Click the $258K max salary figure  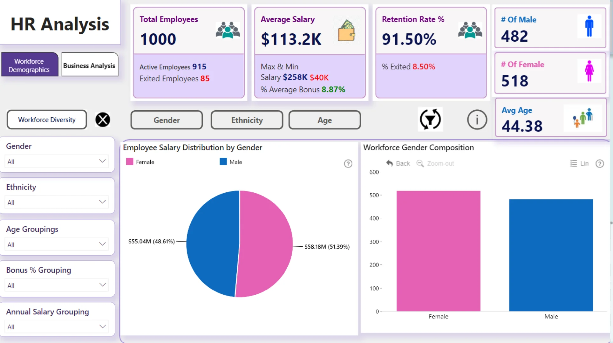pyautogui.click(x=295, y=77)
